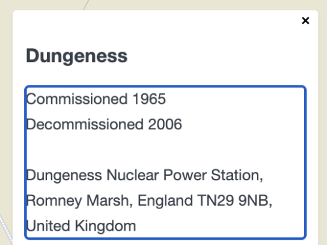Select the Commissioned 1965 line
The width and height of the screenshot is (327, 245).
pyautogui.click(x=96, y=99)
